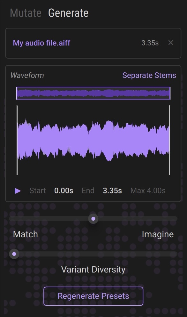The image size is (187, 317).
Task: Click the waveform overview strip
Action: pyautogui.click(x=93, y=93)
